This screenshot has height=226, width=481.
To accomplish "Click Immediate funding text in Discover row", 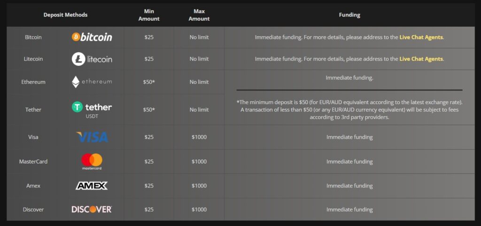I will 349,210.
